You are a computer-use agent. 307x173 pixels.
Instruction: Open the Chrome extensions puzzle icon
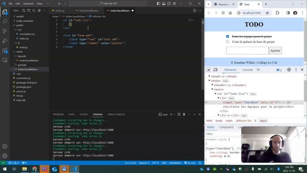(277, 13)
